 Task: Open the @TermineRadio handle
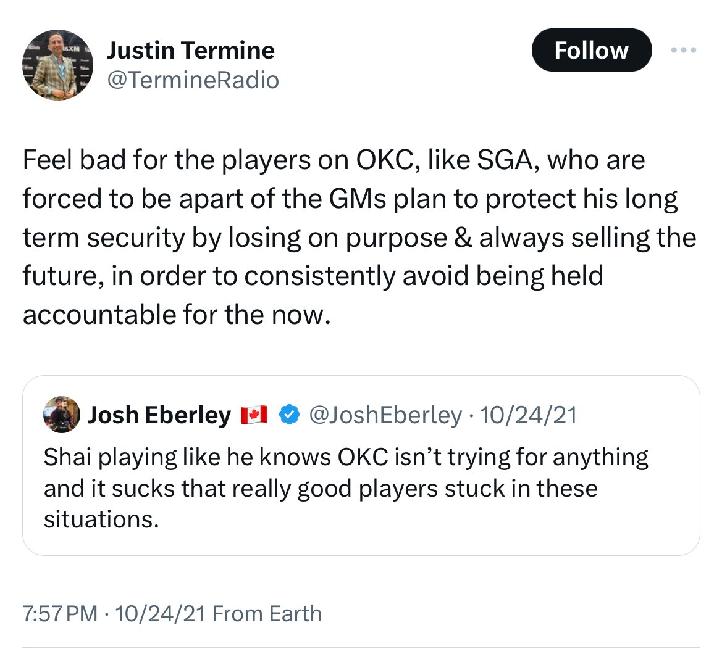click(193, 80)
